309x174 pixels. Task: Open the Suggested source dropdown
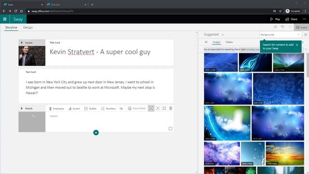tap(213, 34)
